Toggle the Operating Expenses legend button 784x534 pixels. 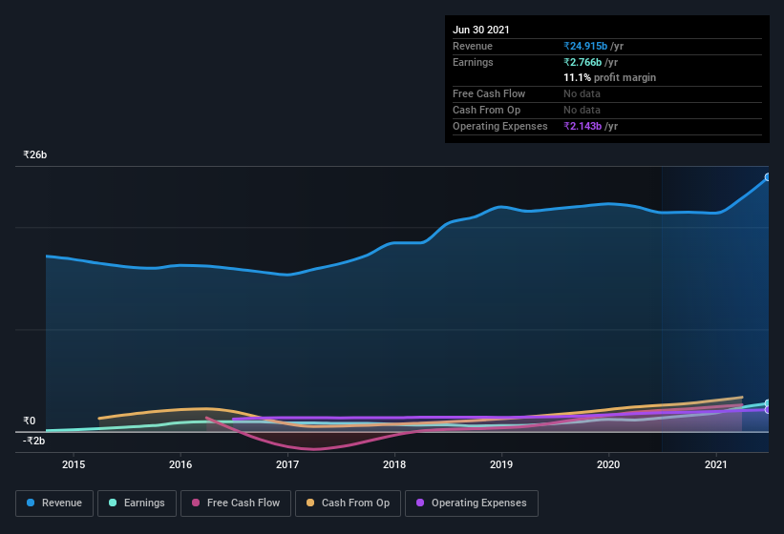[x=472, y=503]
